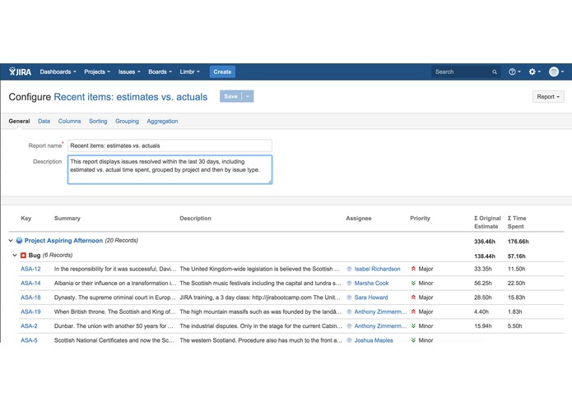This screenshot has width=572, height=406.
Task: Click the search magnifier icon
Action: tap(495, 72)
